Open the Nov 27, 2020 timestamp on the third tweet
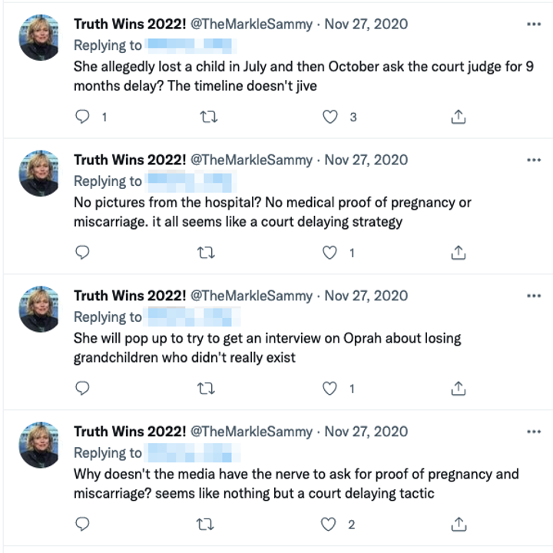 pos(366,296)
